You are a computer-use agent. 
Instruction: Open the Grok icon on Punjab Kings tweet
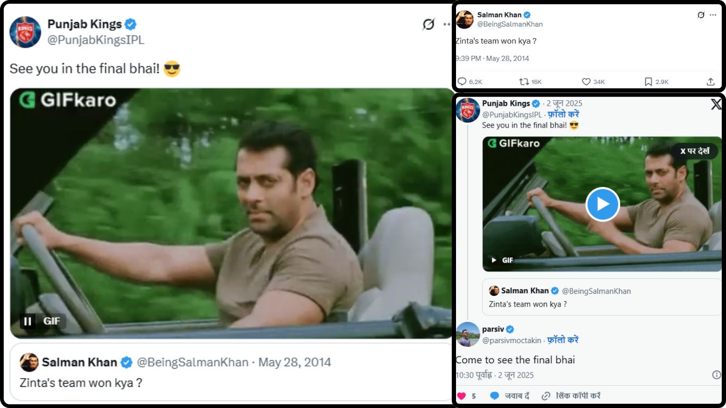pyautogui.click(x=428, y=24)
